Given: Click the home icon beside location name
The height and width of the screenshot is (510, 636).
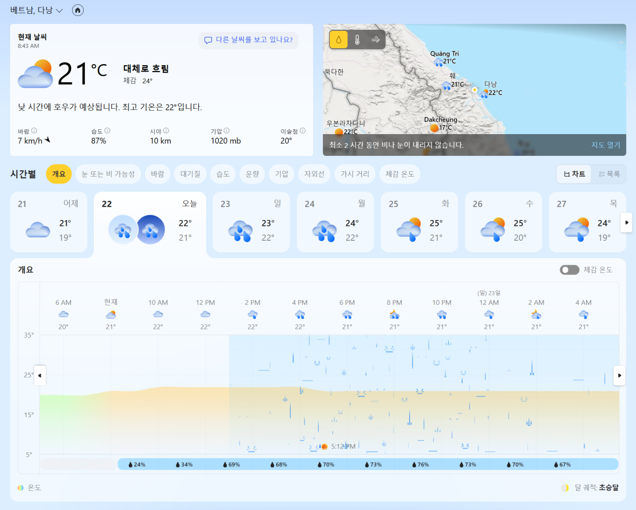Looking at the screenshot, I should pyautogui.click(x=78, y=10).
